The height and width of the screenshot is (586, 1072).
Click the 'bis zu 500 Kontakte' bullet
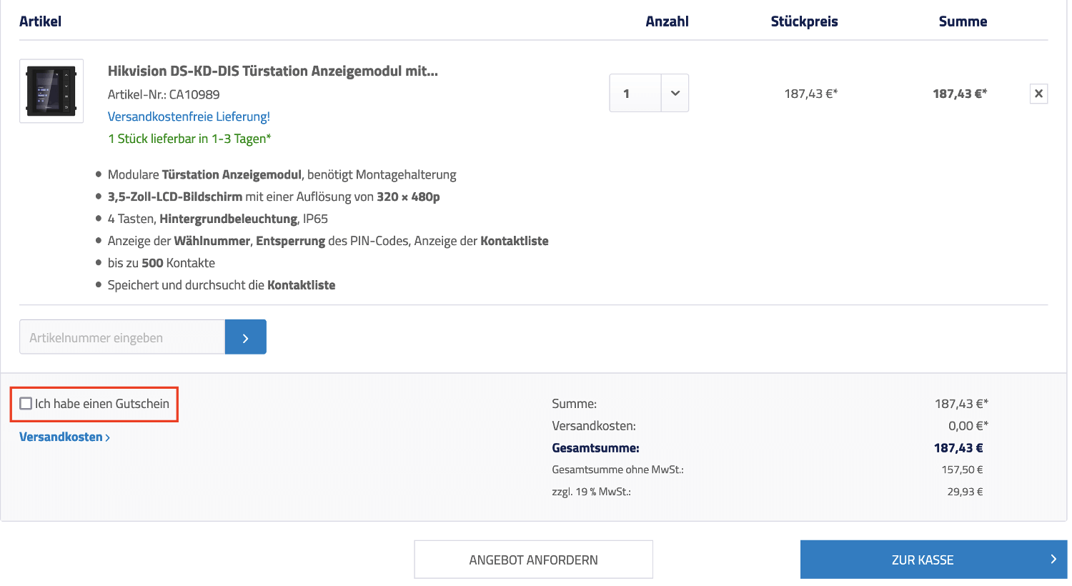(161, 263)
